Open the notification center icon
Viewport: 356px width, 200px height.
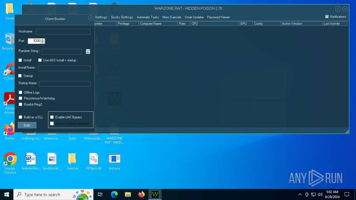tap(347, 194)
